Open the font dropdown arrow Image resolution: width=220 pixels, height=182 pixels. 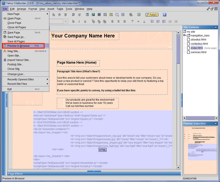click(x=65, y=21)
